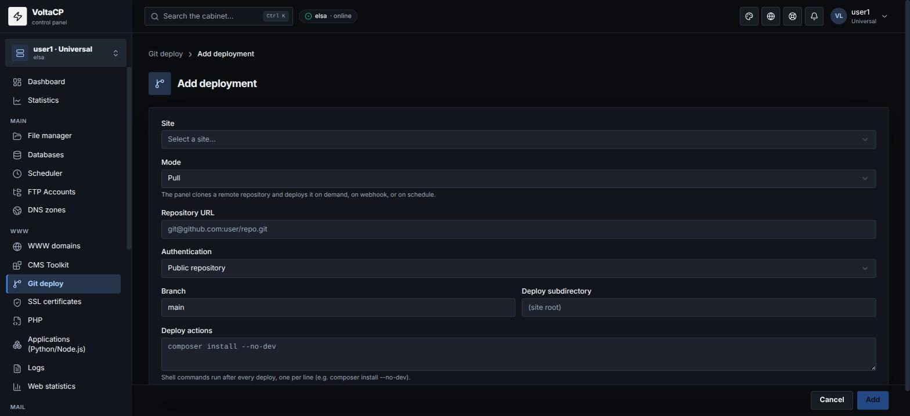
Task: Click the Cancel button
Action: click(x=832, y=400)
